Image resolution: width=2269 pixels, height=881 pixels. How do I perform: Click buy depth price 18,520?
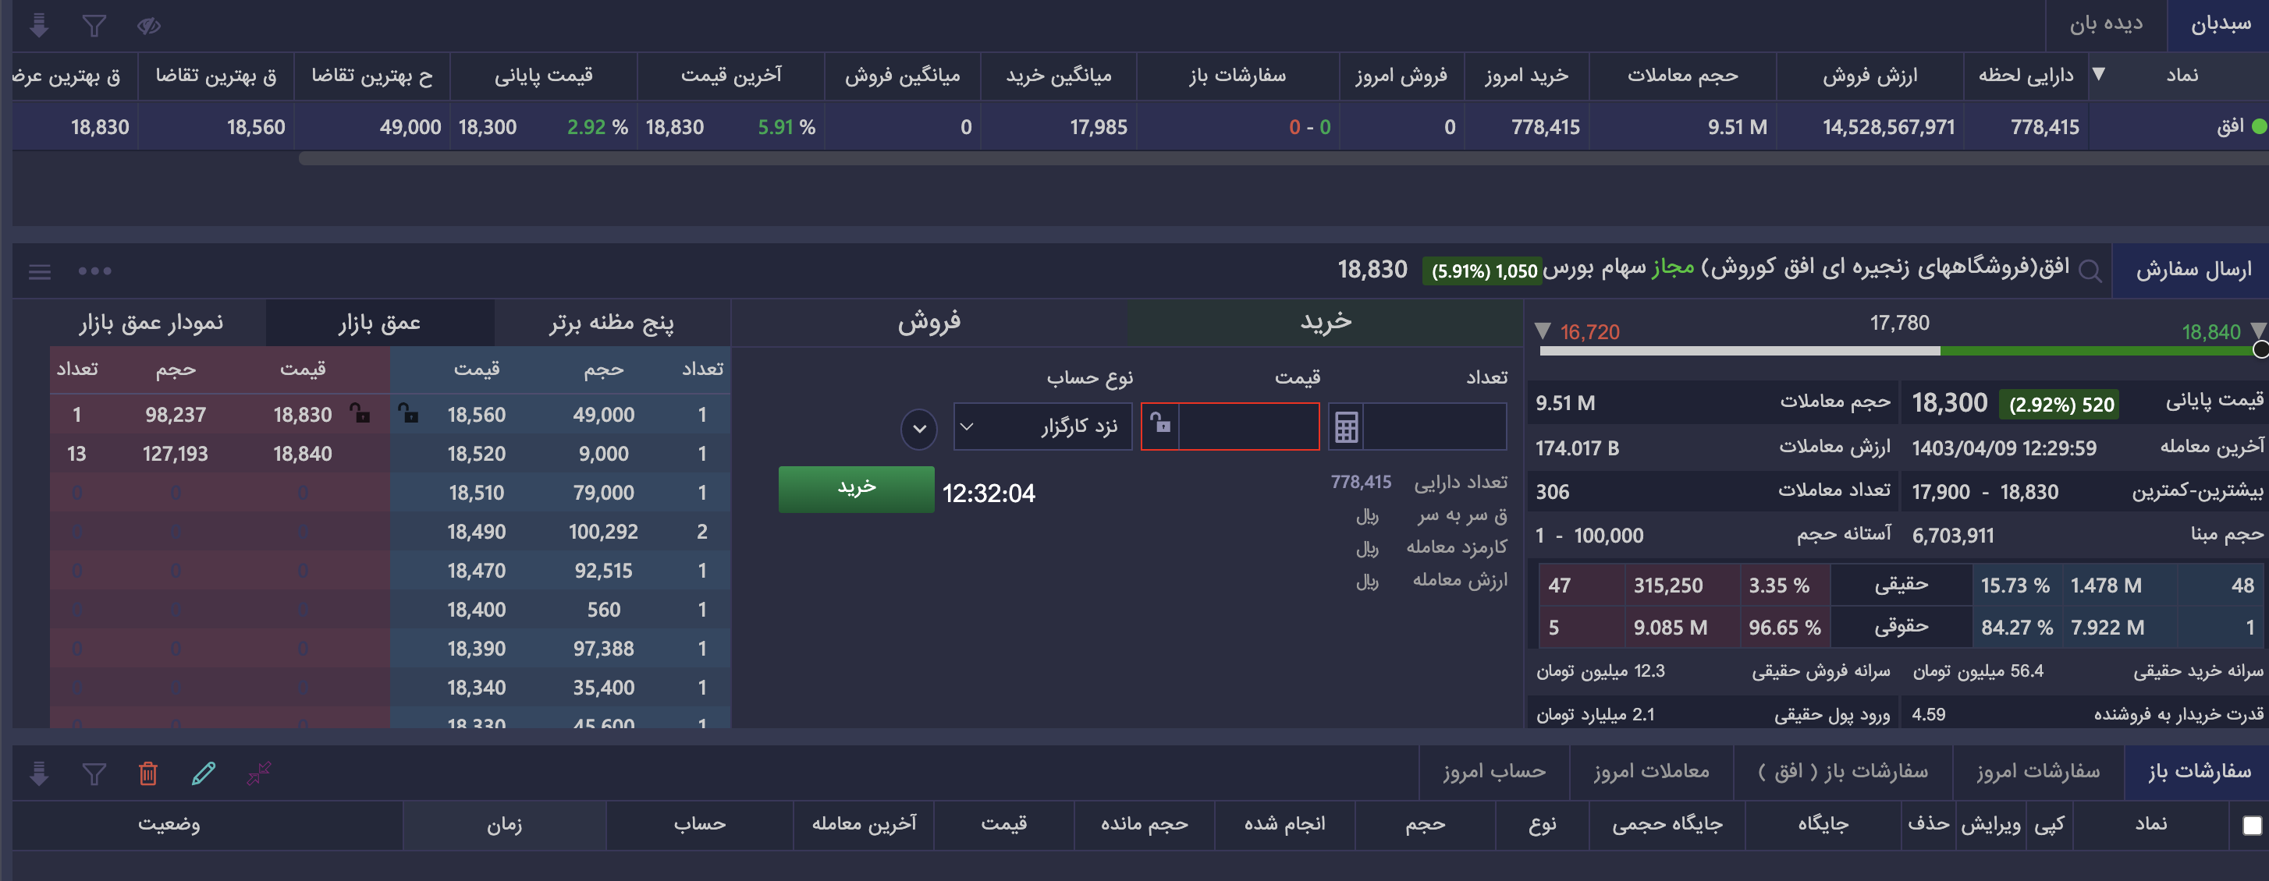point(476,453)
